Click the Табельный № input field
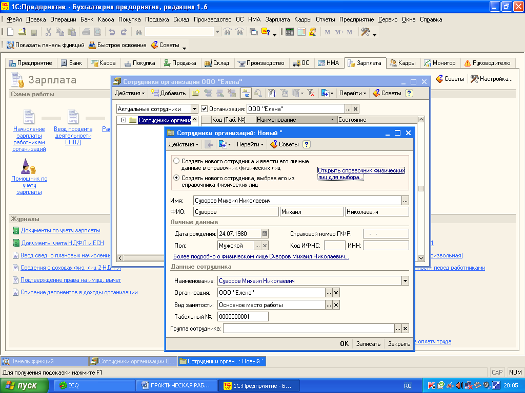This screenshot has height=393, width=525. pos(243,316)
